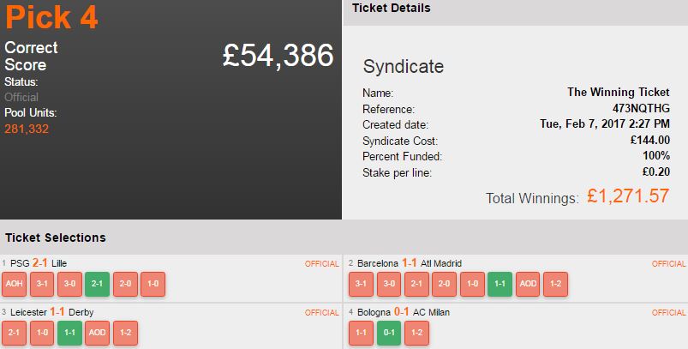Select green 0-1 chip for Bologna match
The image size is (688, 349).
pyautogui.click(x=388, y=333)
